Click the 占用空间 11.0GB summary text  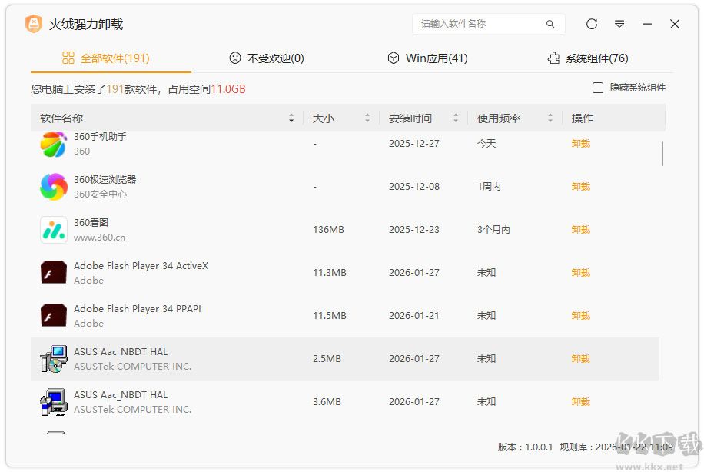point(207,89)
